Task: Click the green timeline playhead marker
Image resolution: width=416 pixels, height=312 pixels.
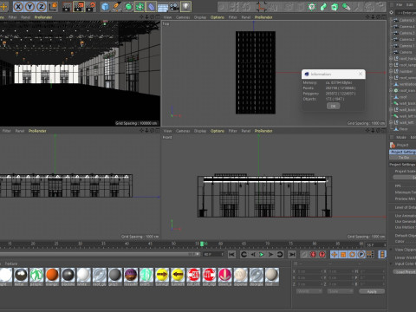Action: click(202, 244)
